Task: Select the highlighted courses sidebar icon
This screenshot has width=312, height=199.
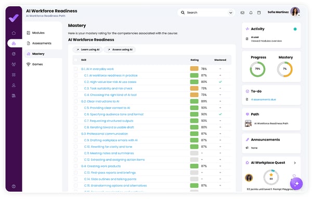Action: [x=14, y=43]
